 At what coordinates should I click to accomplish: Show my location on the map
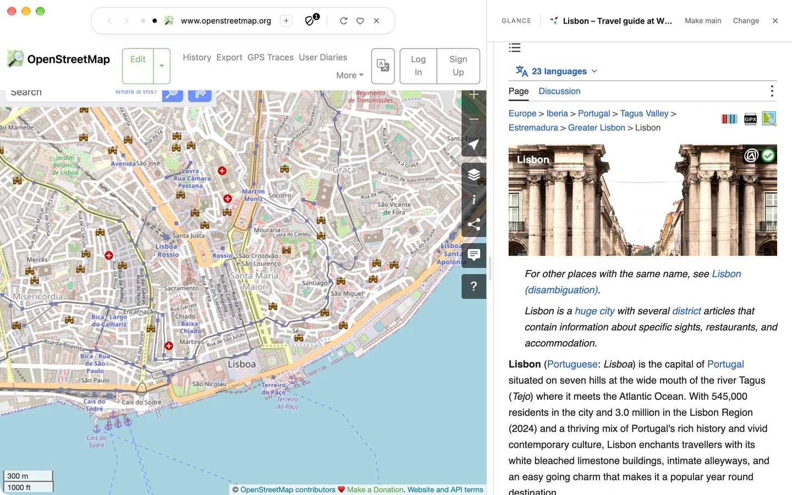pyautogui.click(x=474, y=145)
